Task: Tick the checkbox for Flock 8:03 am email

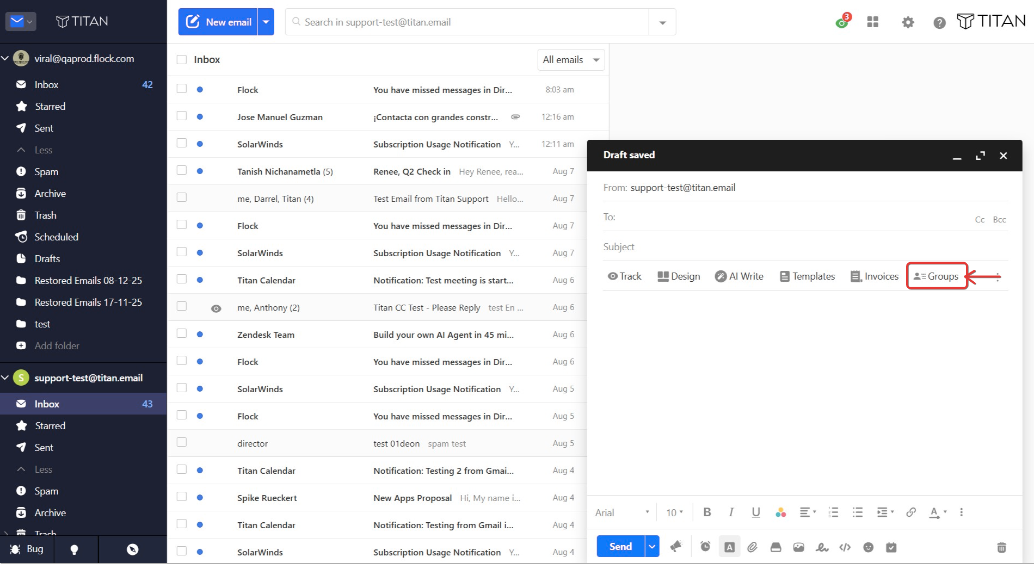Action: (182, 89)
